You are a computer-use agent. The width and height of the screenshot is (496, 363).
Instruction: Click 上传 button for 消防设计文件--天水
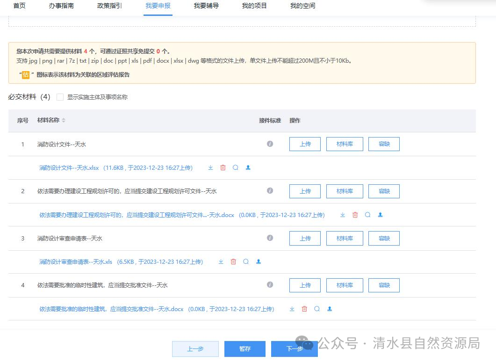304,144
